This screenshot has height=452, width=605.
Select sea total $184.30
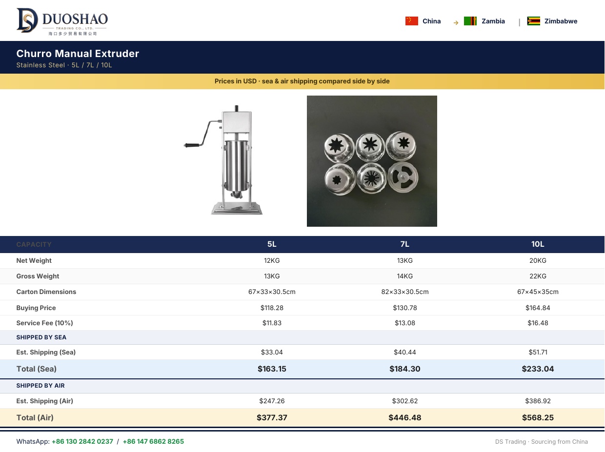[x=405, y=369]
